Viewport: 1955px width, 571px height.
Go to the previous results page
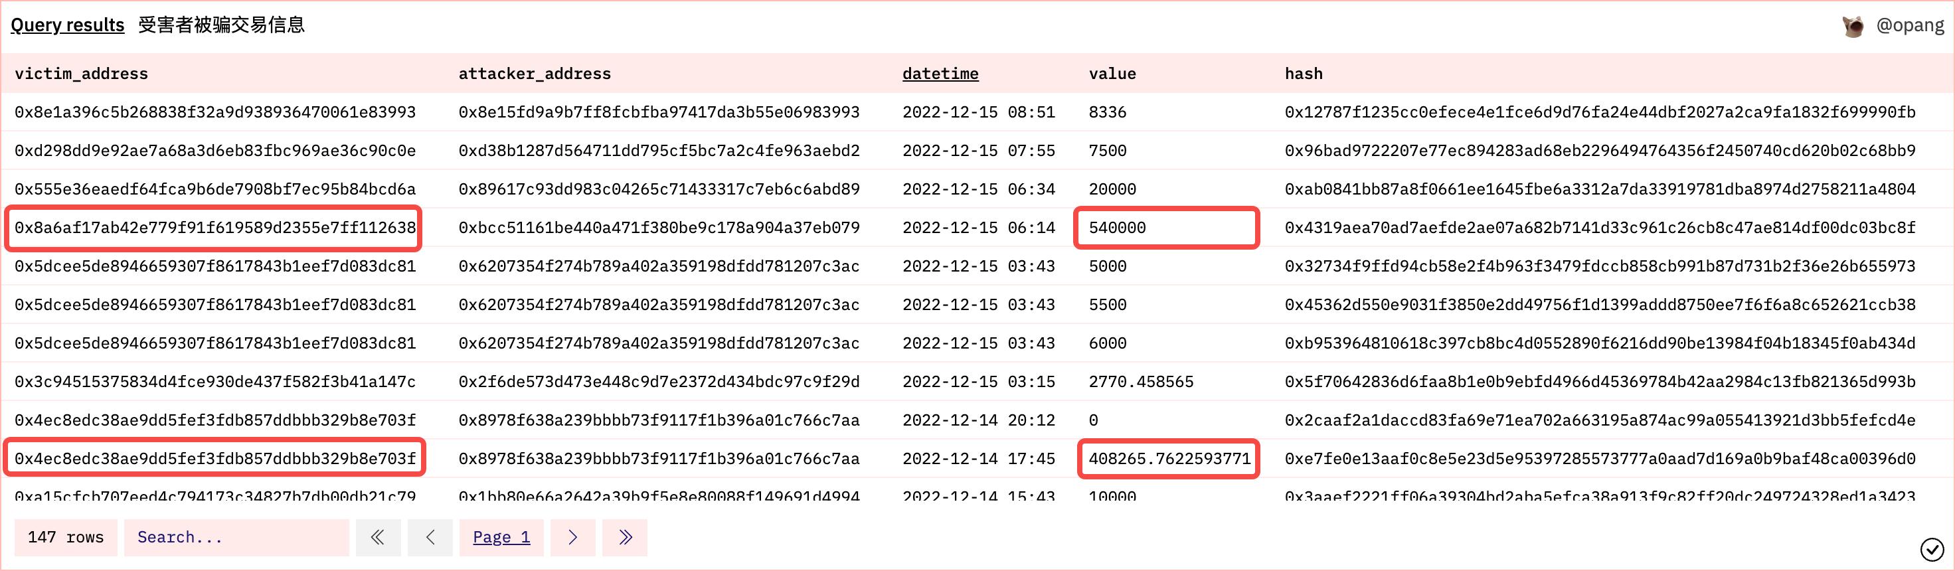pyautogui.click(x=430, y=538)
